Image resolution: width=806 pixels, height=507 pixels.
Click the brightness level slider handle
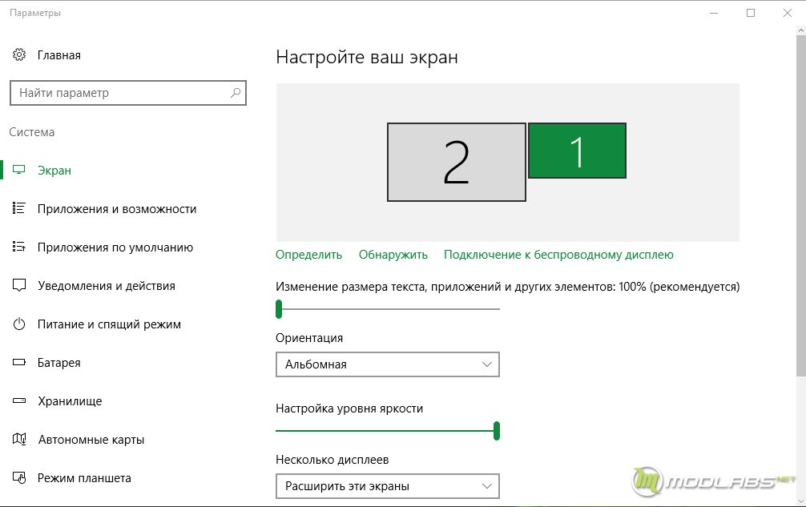coord(497,430)
